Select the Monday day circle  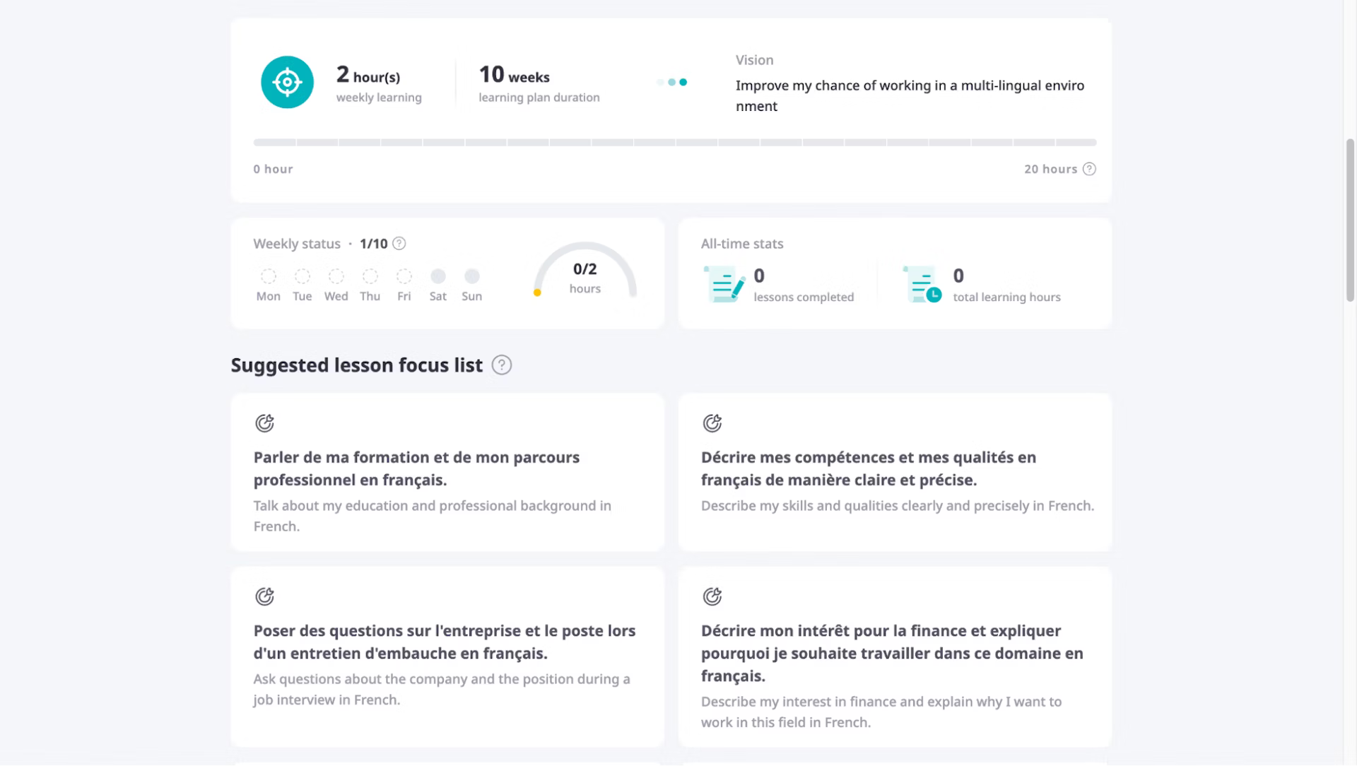[x=268, y=276]
